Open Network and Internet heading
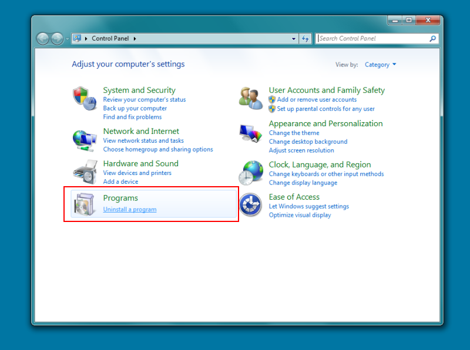Screen dimensions: 470x350 coord(141,132)
